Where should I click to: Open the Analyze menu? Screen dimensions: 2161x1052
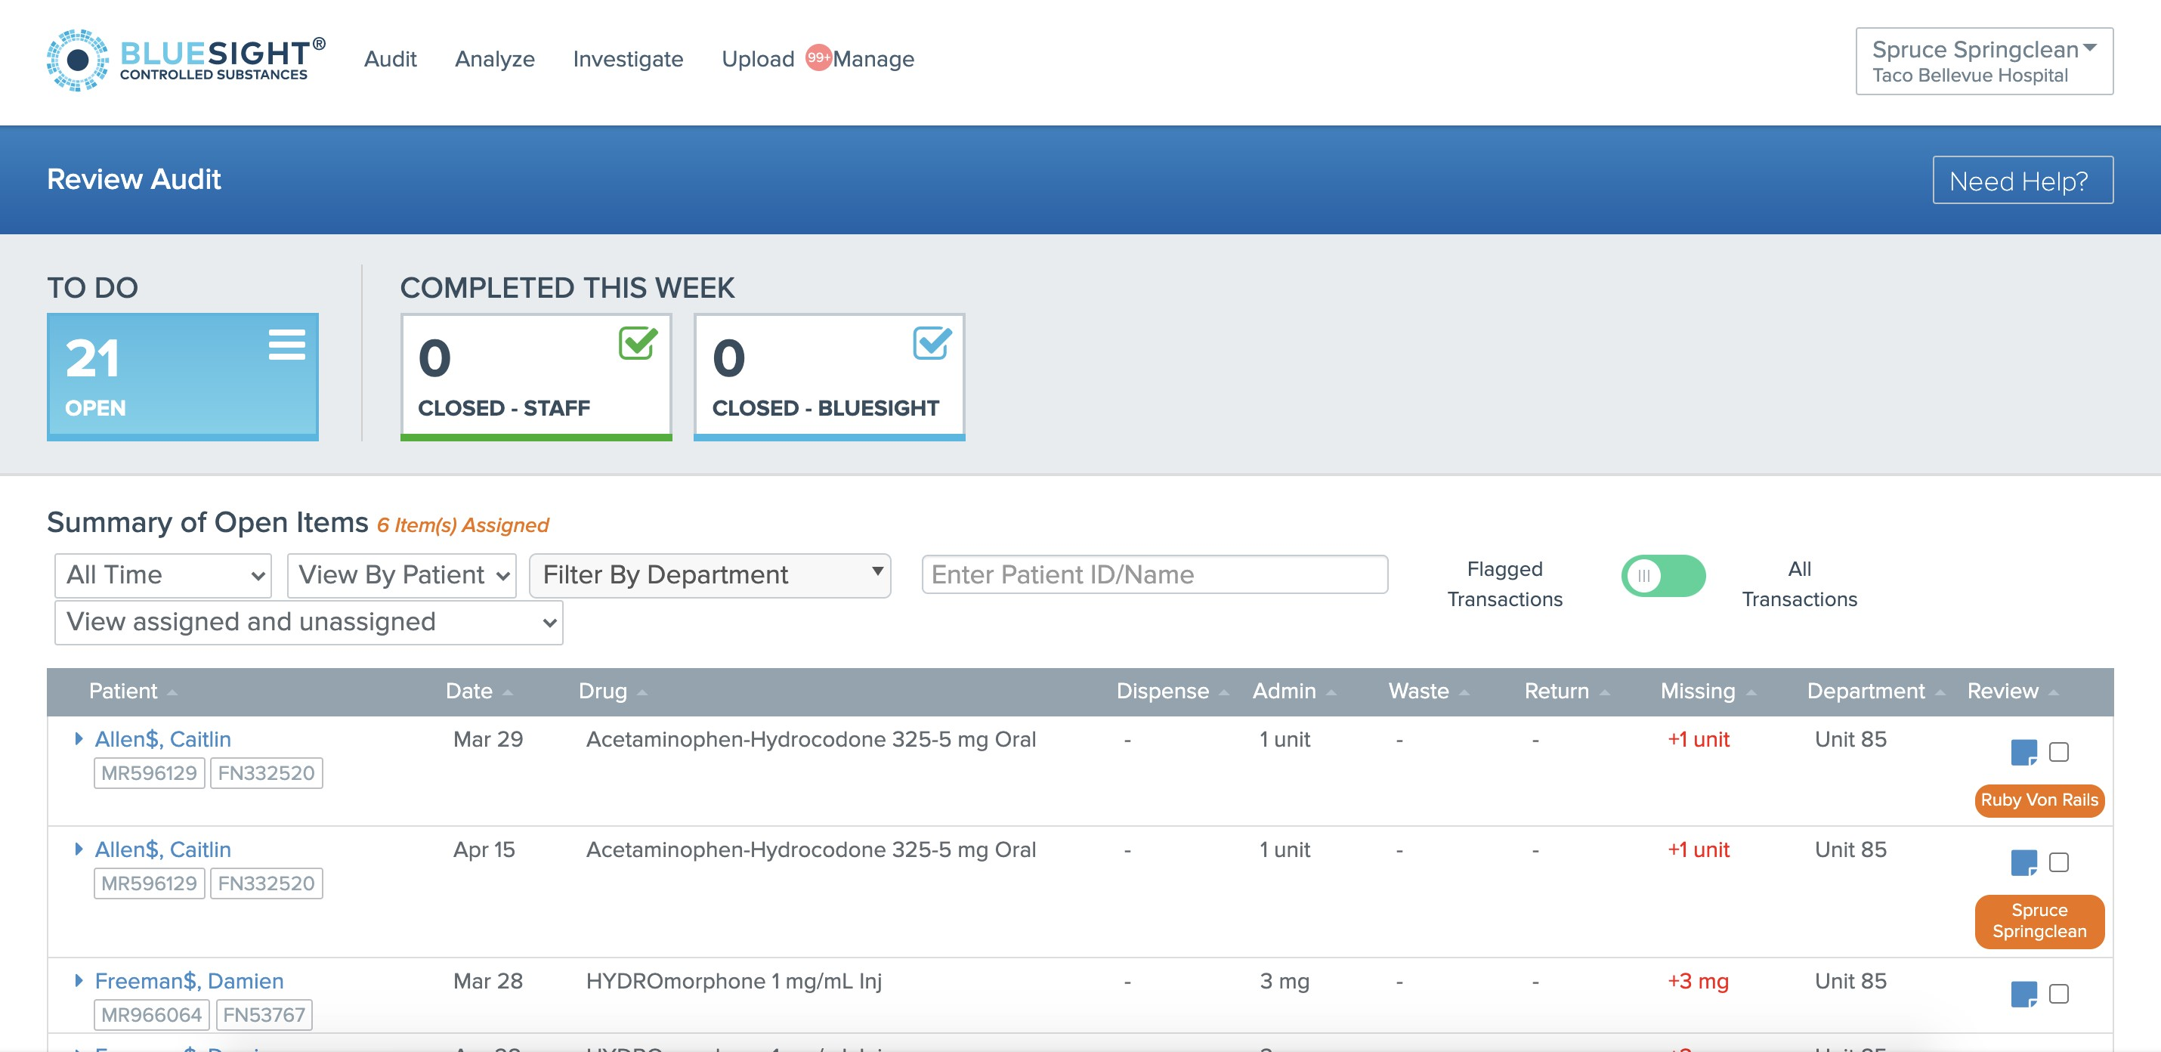coord(494,59)
